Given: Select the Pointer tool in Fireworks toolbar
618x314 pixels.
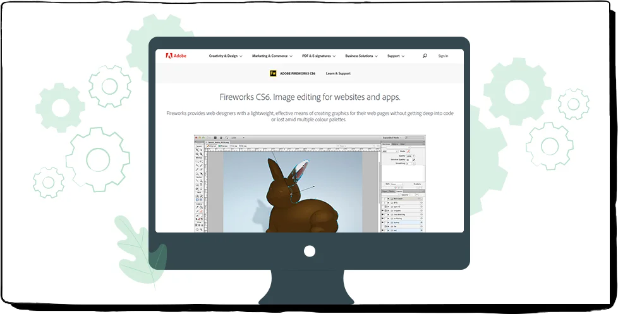Looking at the screenshot, I should point(197,150).
